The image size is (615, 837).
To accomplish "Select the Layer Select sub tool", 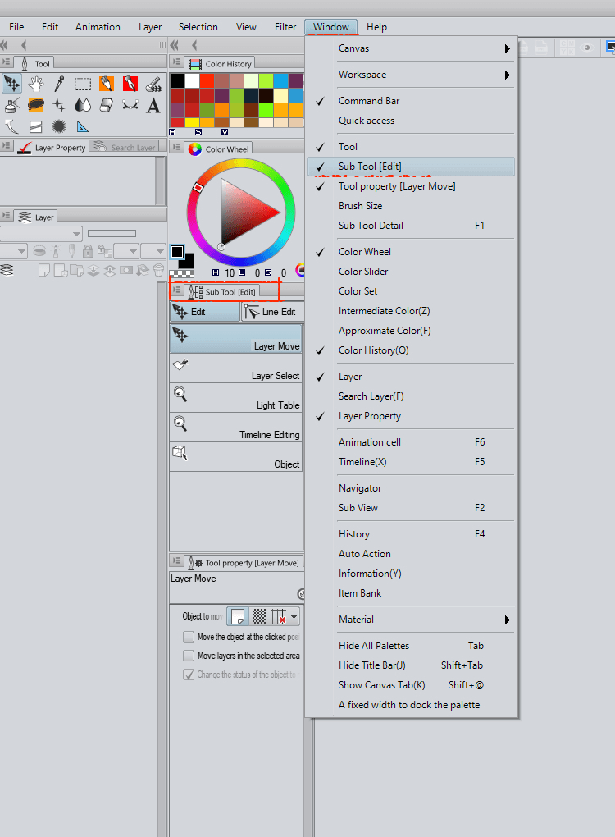I will pos(236,368).
